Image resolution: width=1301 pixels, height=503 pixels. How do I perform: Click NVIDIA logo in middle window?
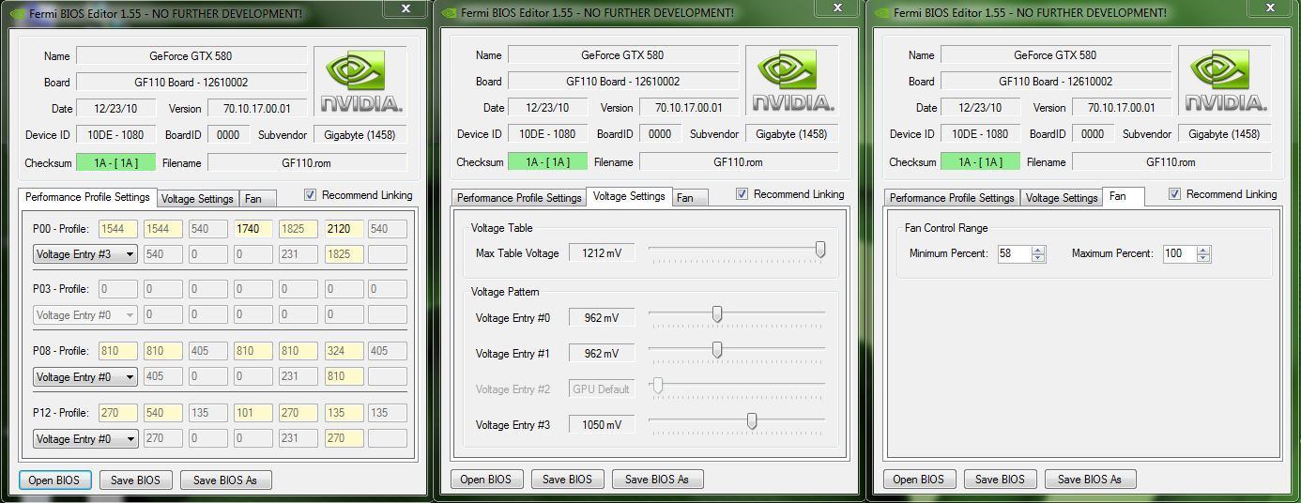pos(793,82)
